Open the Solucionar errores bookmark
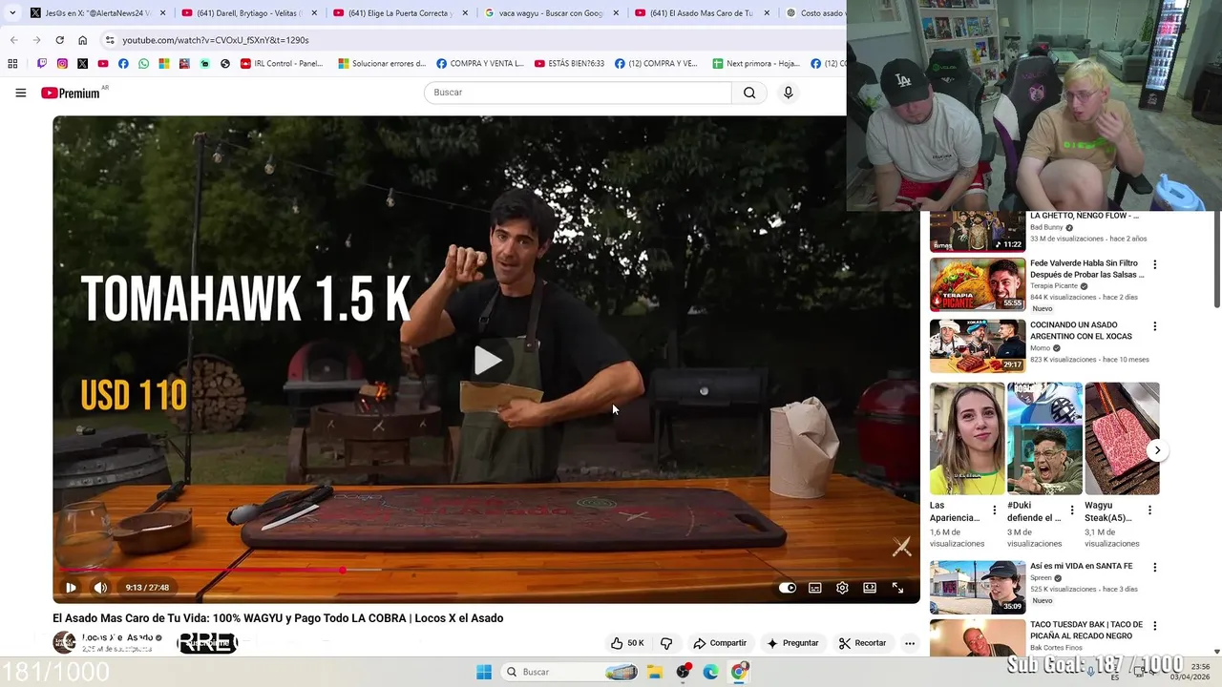This screenshot has width=1222, height=687. (382, 64)
